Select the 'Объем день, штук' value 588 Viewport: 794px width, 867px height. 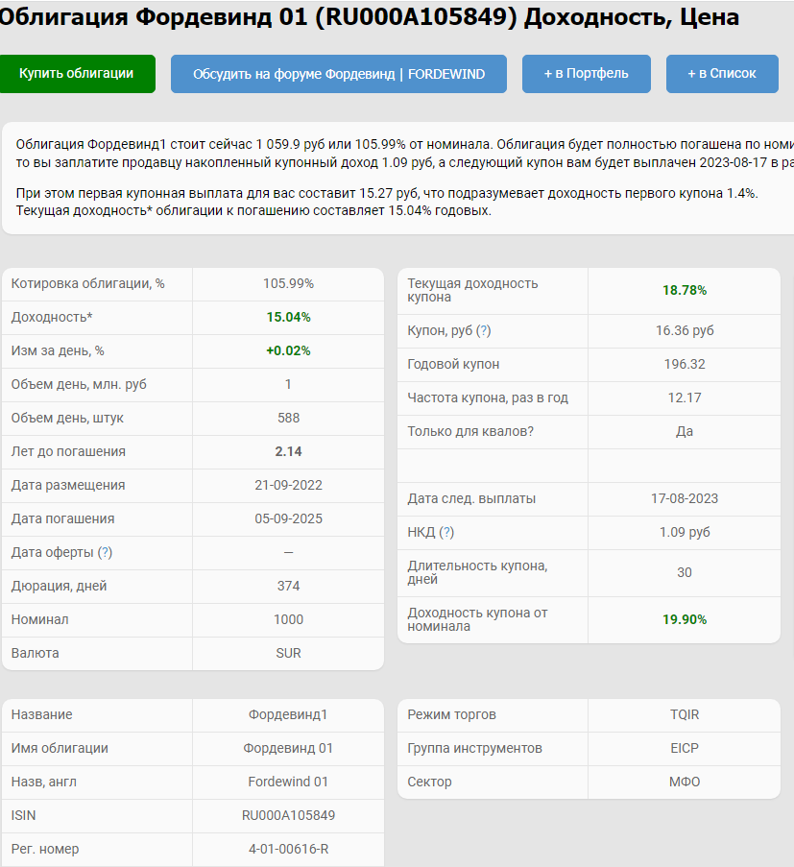tap(288, 418)
